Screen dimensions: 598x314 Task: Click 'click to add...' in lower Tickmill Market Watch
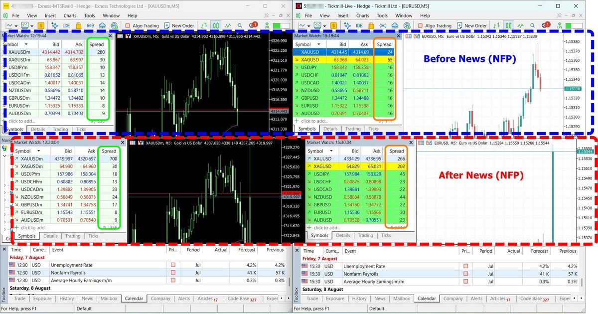[327, 227]
